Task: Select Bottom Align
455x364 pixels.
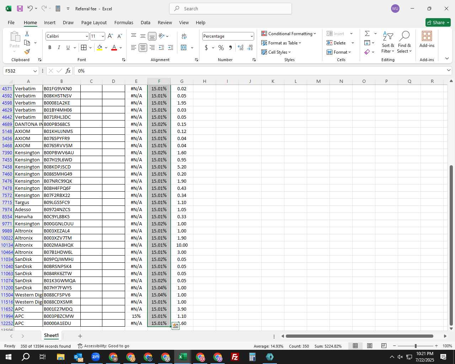Action: [x=152, y=36]
